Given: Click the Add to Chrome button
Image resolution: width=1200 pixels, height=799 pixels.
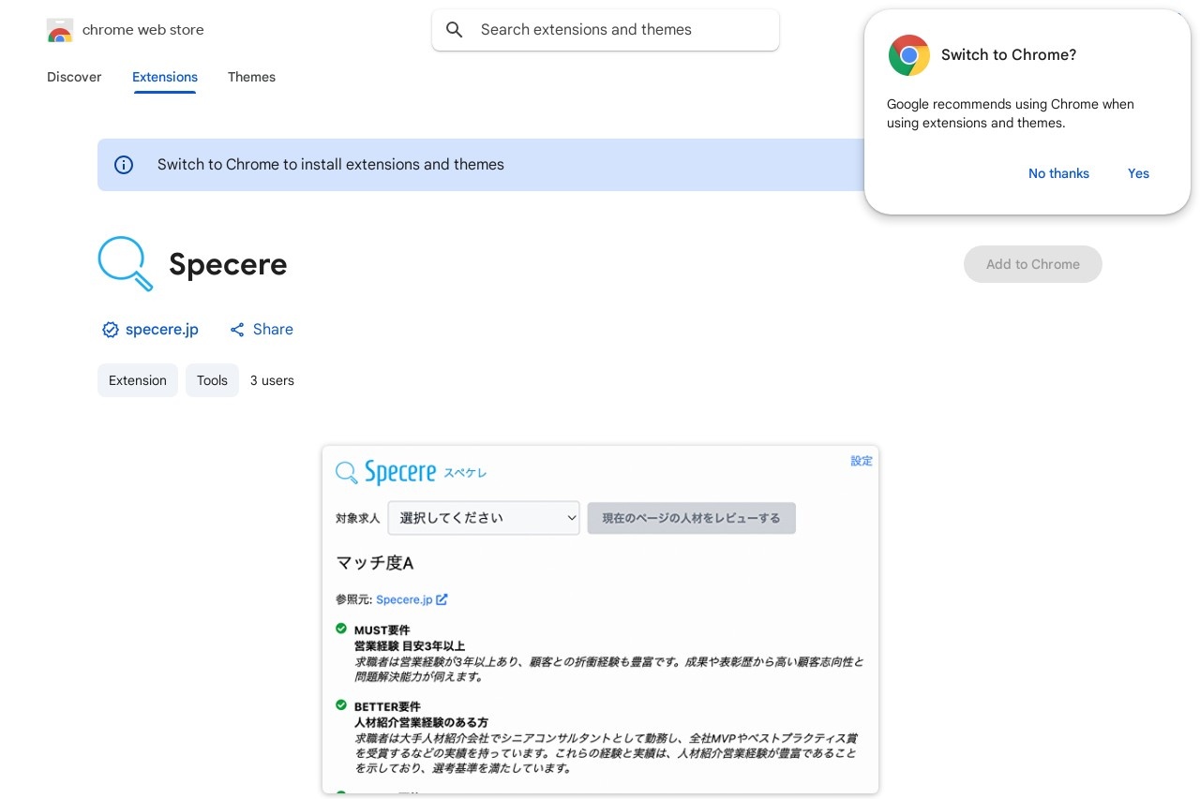Looking at the screenshot, I should coord(1033,264).
